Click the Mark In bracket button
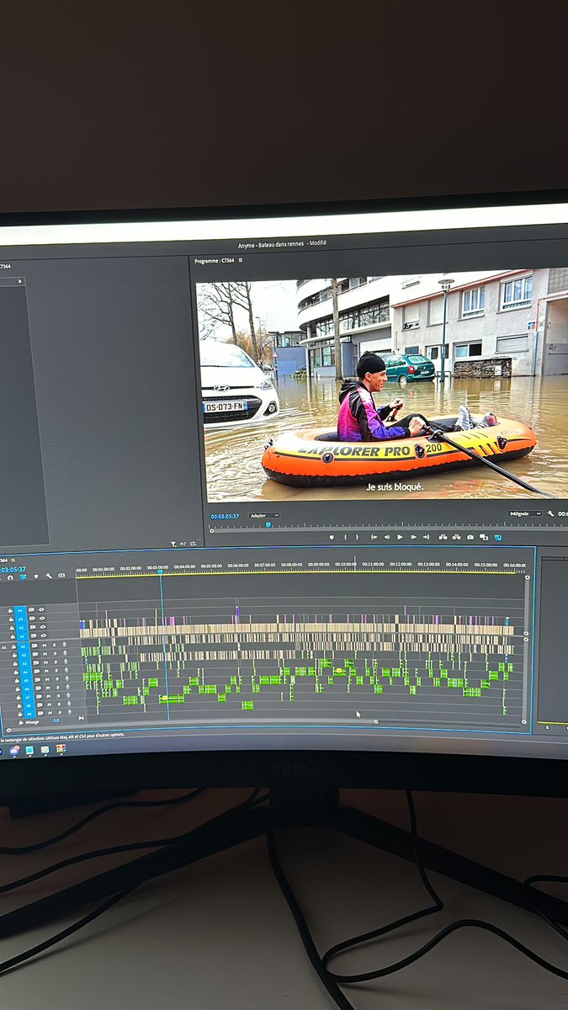The image size is (568, 1010). pyautogui.click(x=345, y=537)
